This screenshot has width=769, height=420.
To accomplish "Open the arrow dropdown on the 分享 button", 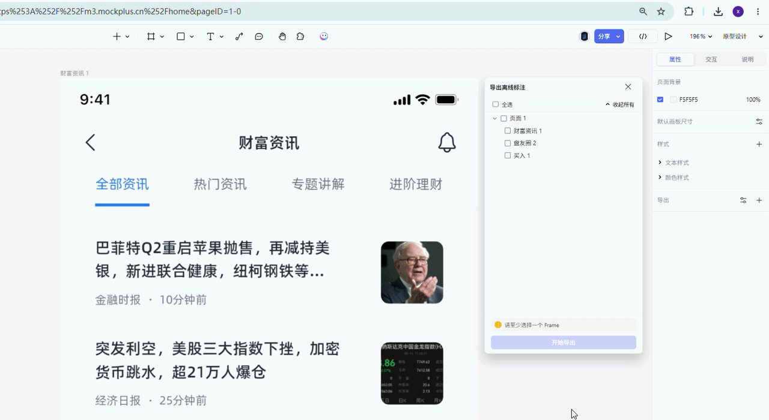I will [x=618, y=37].
